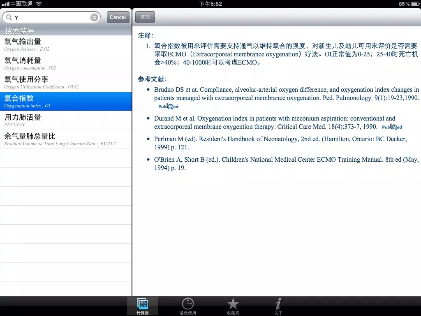
Task: Tap the cellular signal bars
Action: coord(5,4)
